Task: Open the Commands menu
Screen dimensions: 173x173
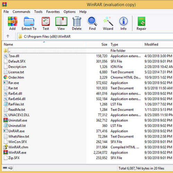Action: pos(21,12)
